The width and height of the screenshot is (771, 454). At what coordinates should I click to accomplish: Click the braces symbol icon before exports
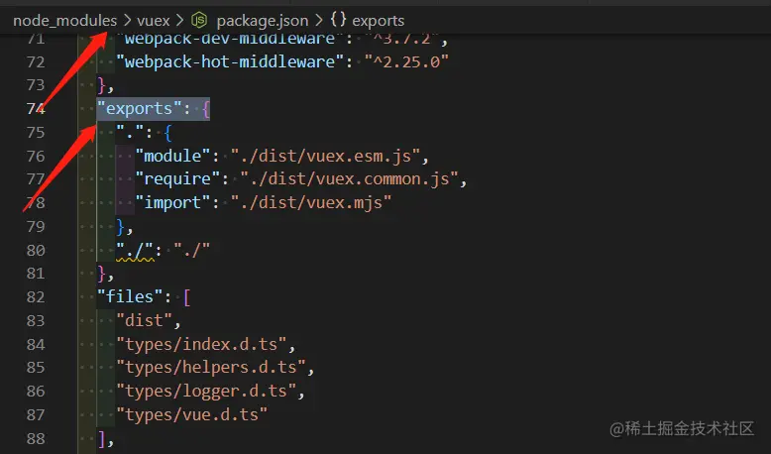[x=338, y=20]
